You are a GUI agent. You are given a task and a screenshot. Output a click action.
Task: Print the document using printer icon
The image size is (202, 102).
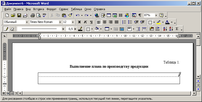pos(33,15)
